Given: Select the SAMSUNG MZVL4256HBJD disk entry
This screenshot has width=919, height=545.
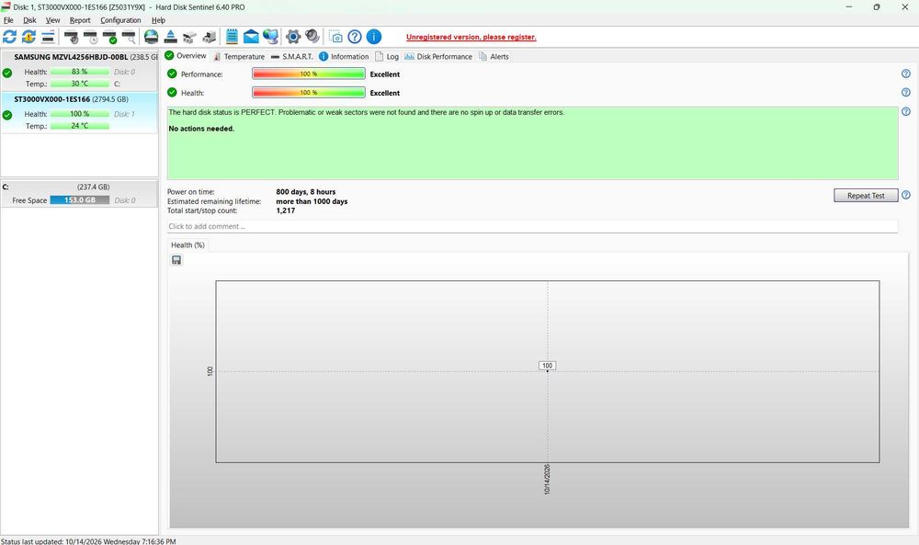Looking at the screenshot, I should click(x=79, y=71).
